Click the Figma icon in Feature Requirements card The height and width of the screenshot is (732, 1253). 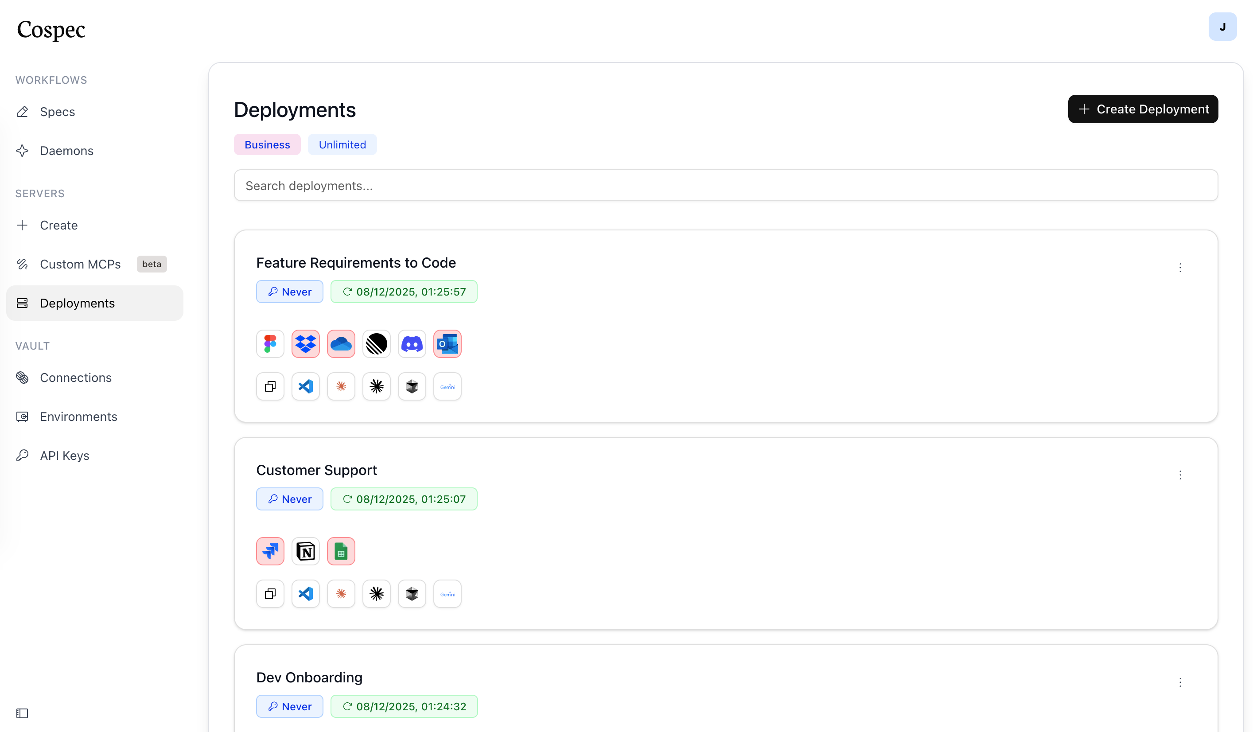tap(270, 343)
